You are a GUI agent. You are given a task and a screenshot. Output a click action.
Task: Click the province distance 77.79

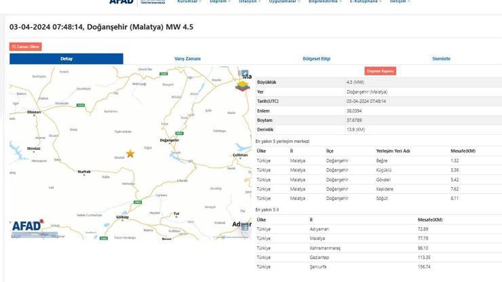pos(423,239)
